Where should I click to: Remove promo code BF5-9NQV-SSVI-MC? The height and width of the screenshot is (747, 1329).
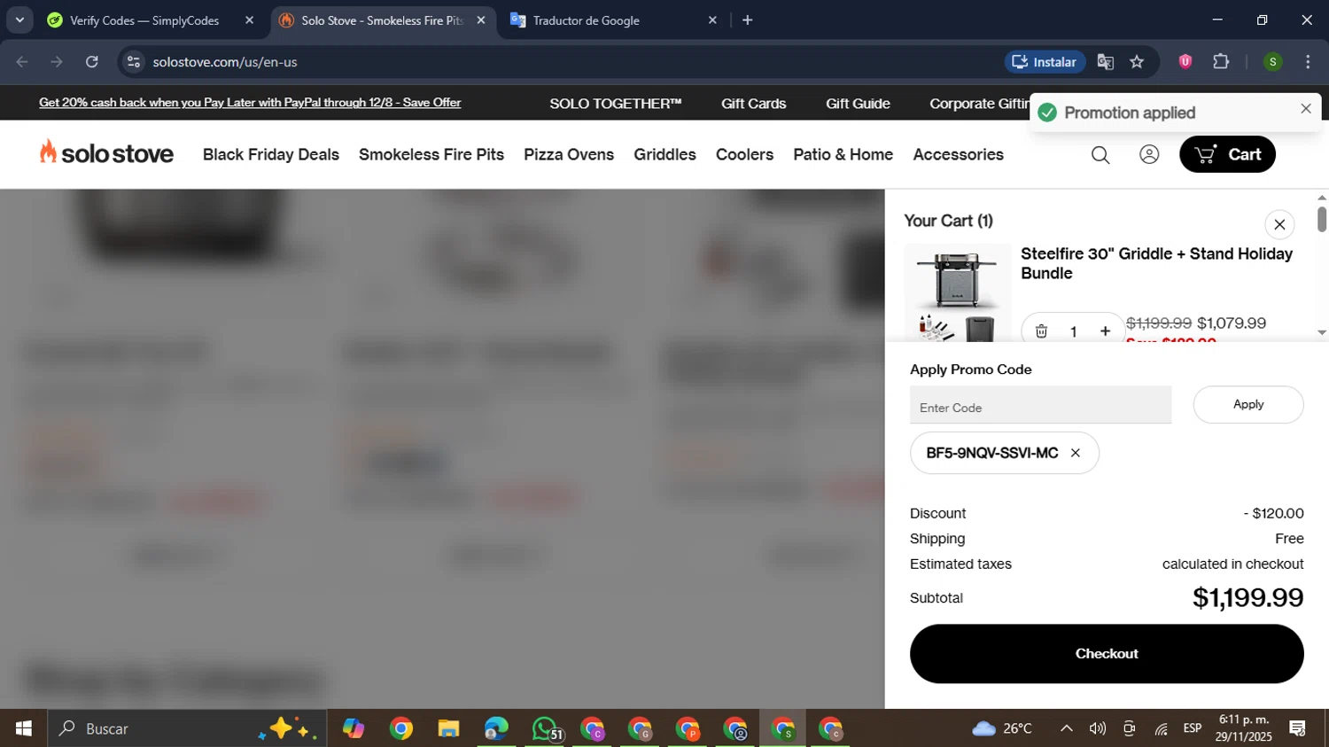click(1076, 453)
